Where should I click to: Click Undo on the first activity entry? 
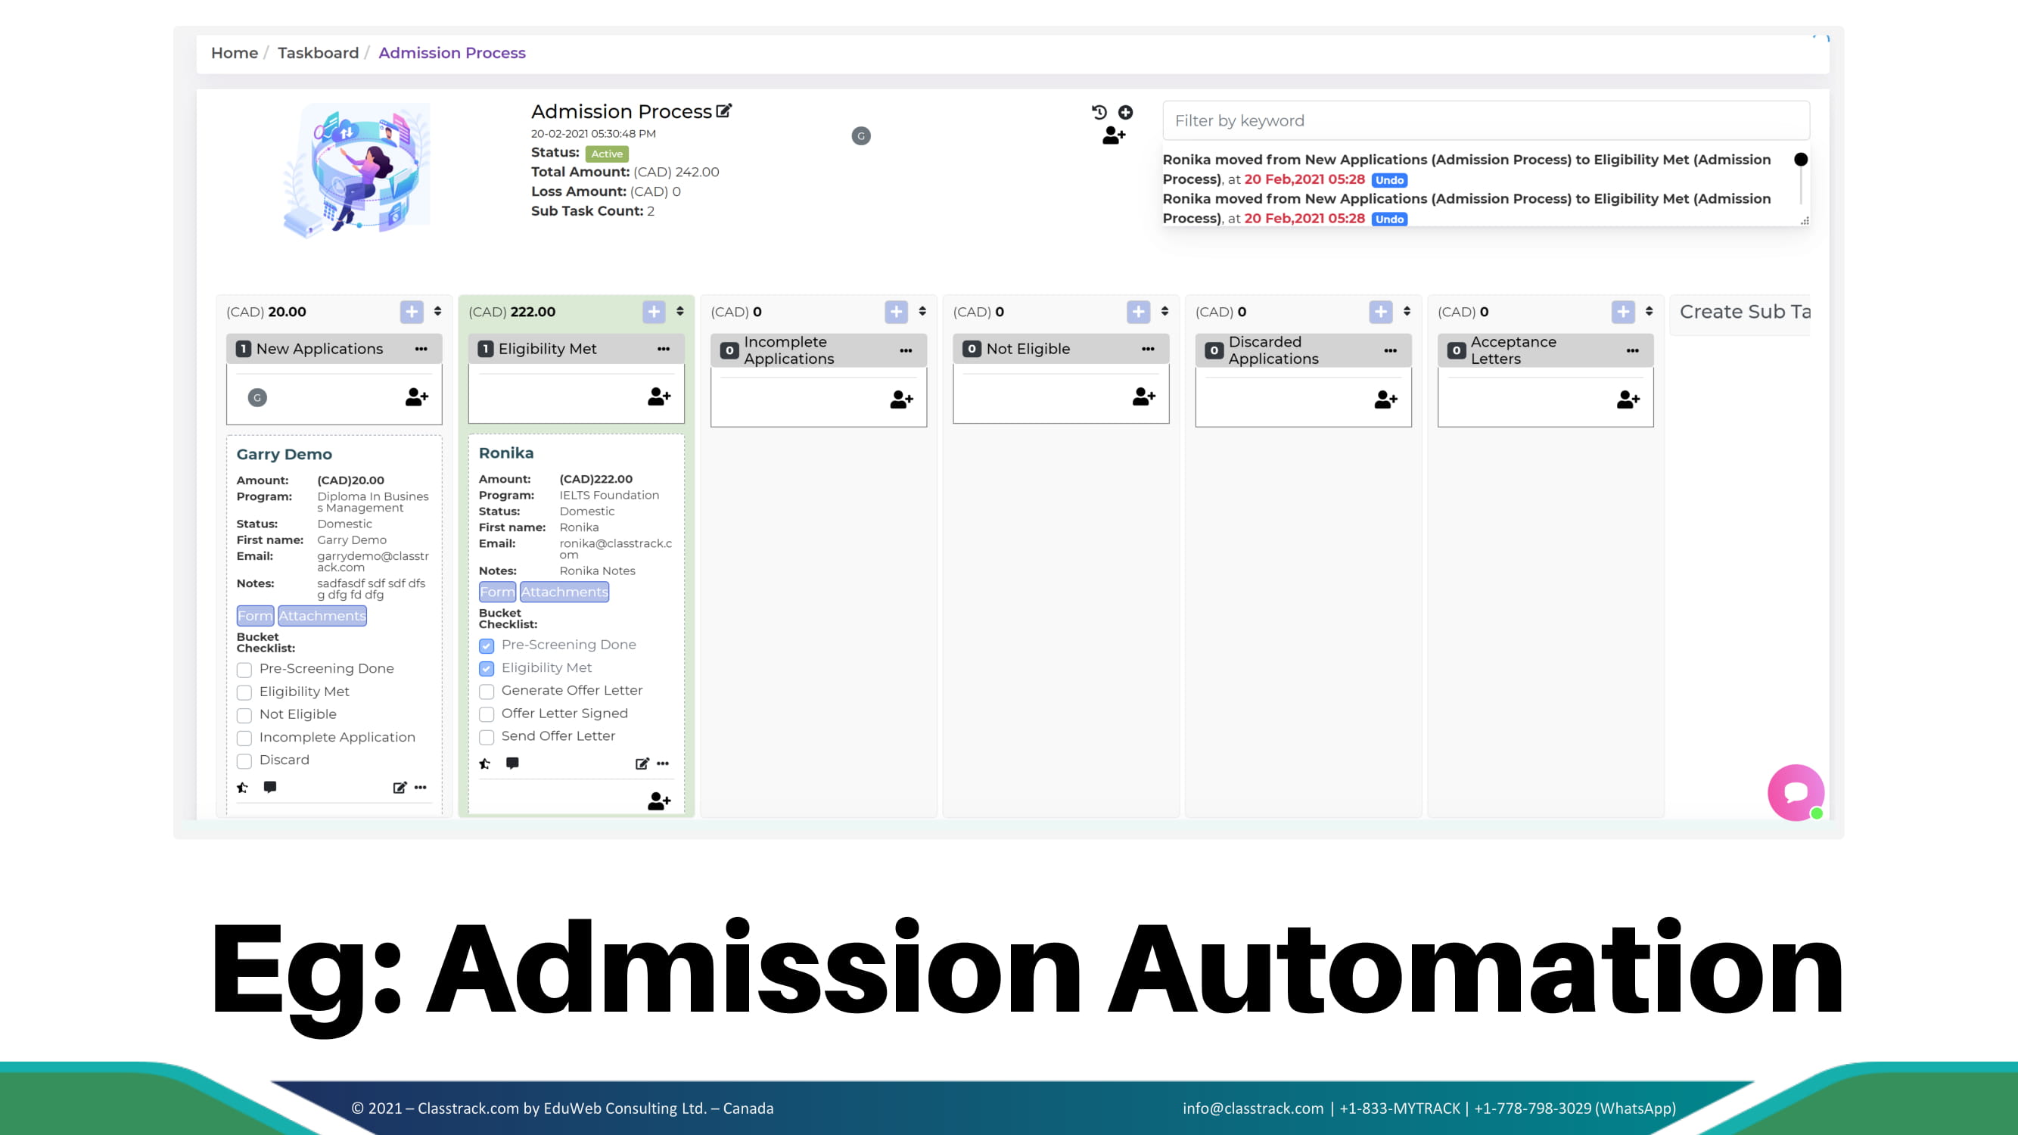click(x=1389, y=180)
